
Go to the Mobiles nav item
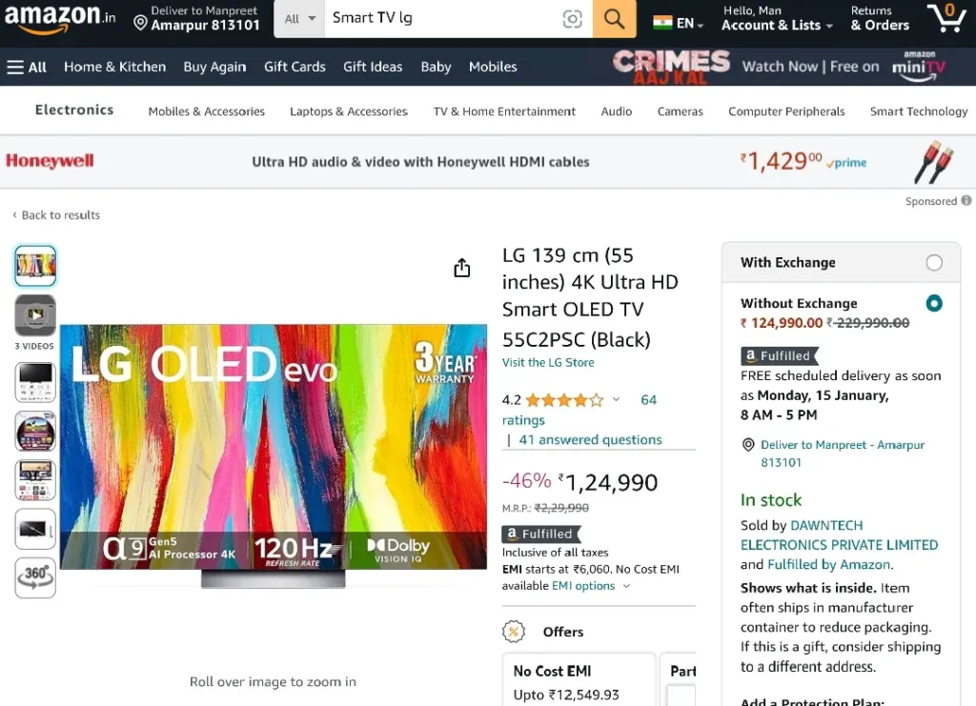[x=493, y=67]
